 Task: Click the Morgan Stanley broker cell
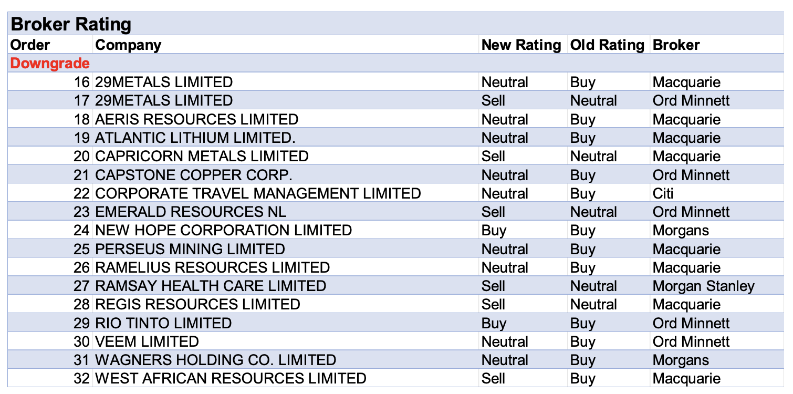pos(703,286)
